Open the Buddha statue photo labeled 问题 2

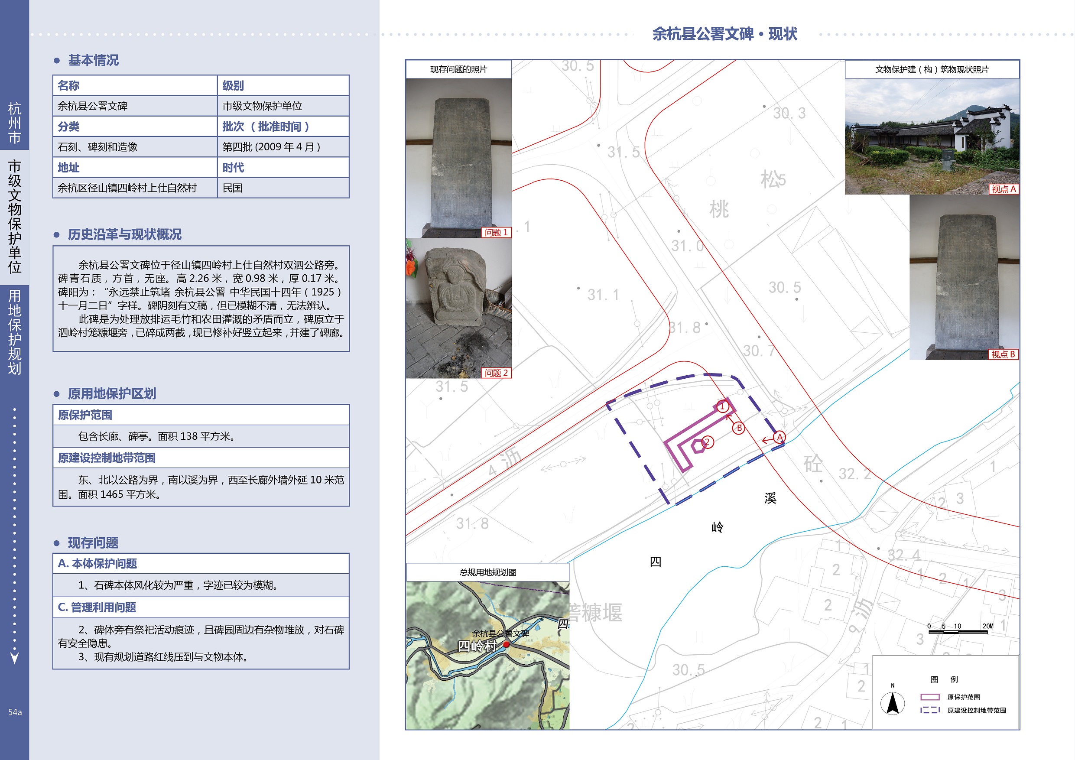point(458,308)
